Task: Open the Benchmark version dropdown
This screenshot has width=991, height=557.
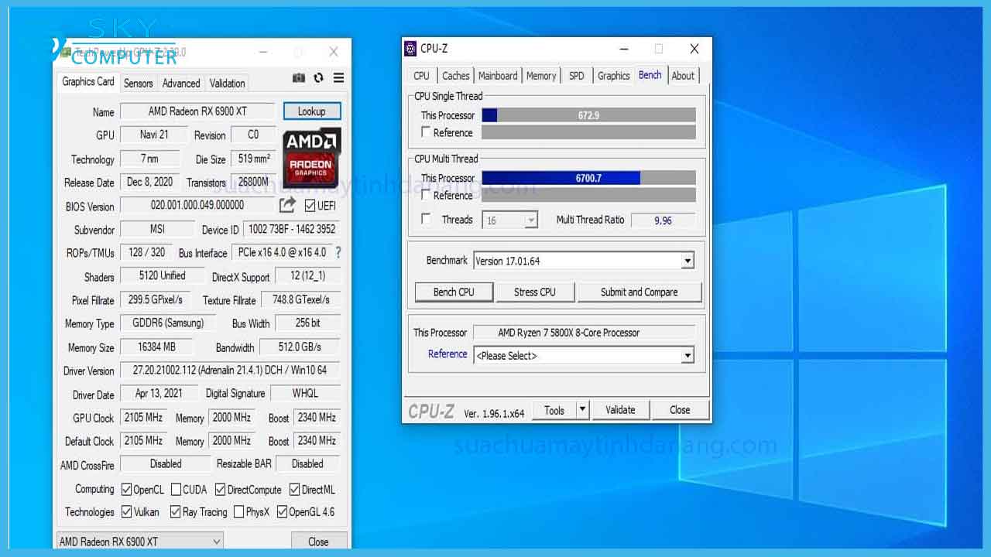Action: coord(688,261)
